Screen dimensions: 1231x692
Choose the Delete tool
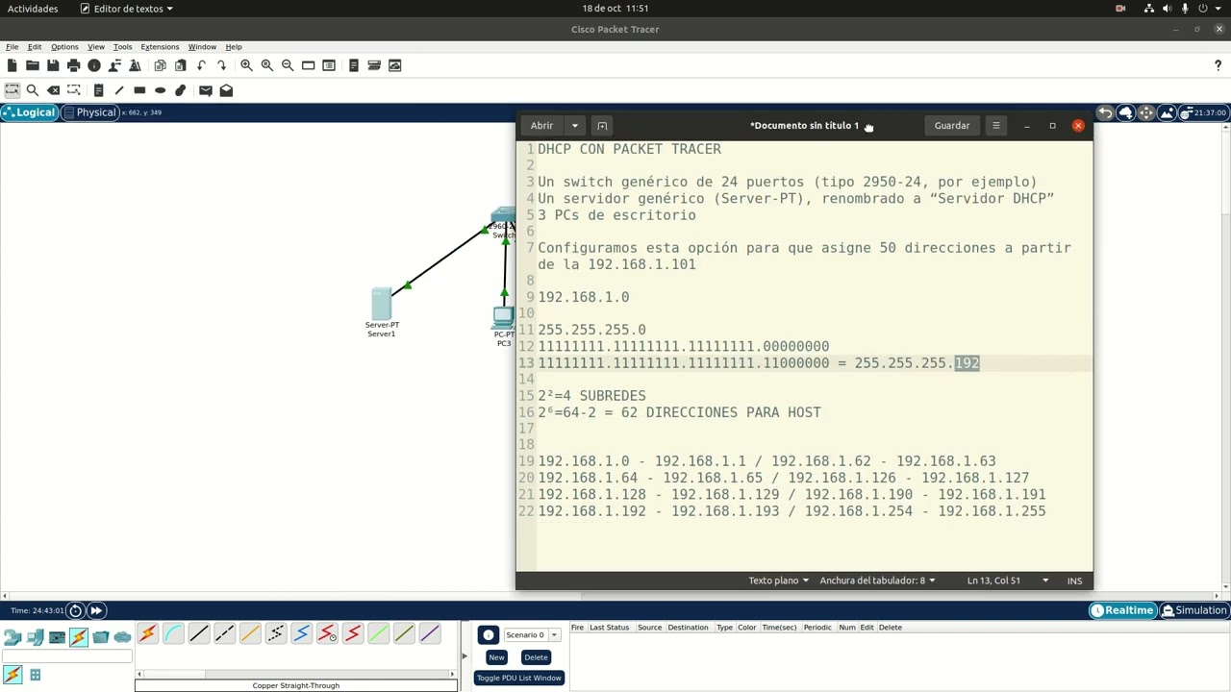point(53,90)
